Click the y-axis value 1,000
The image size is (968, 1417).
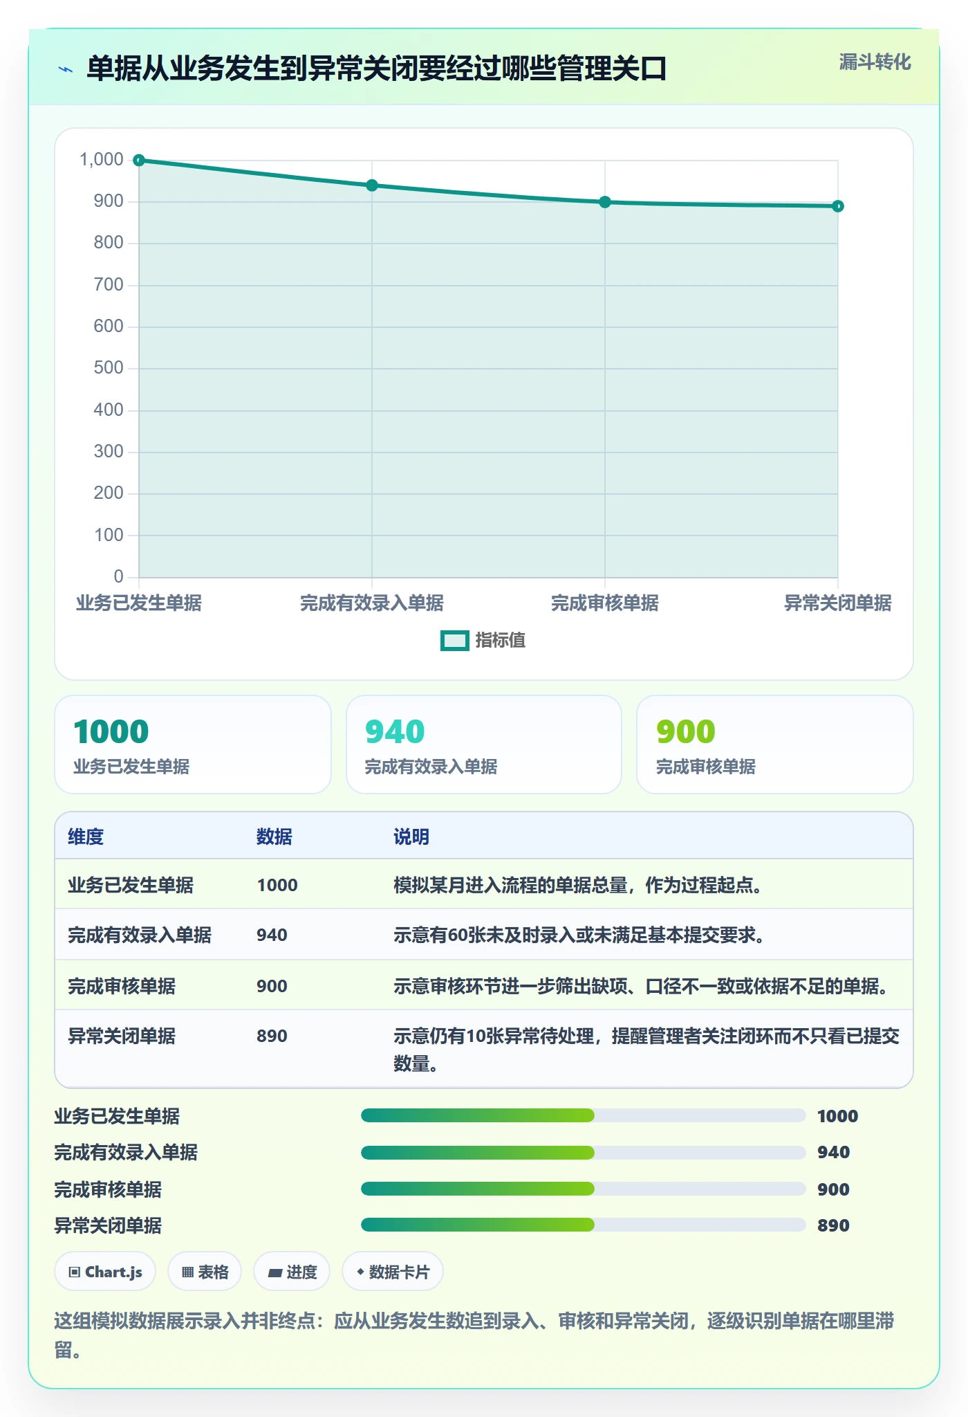click(102, 160)
